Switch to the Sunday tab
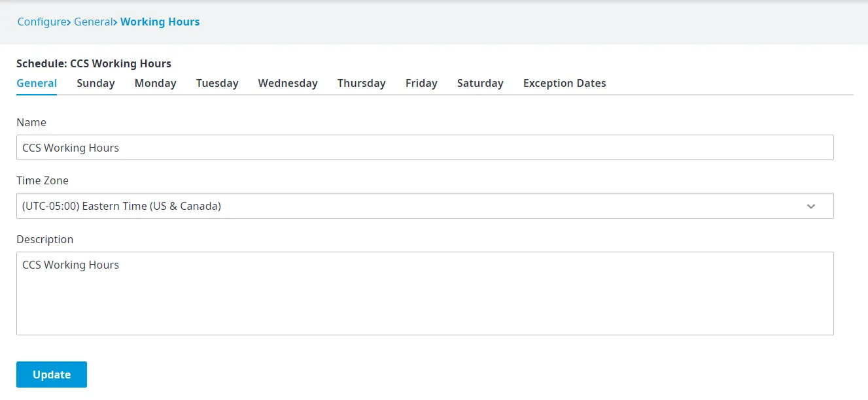This screenshot has height=400, width=868. (95, 83)
